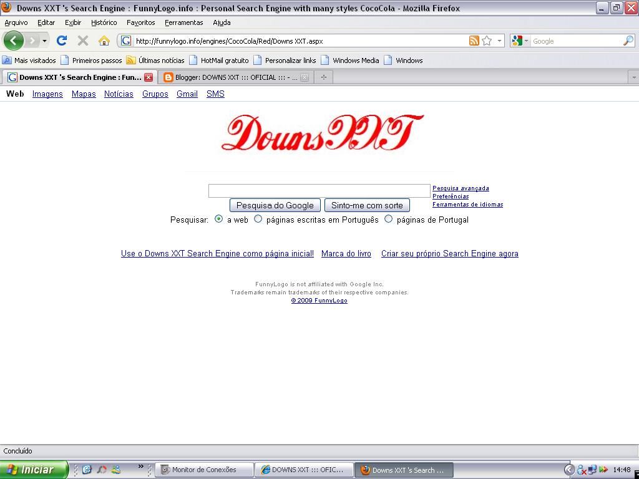The height and width of the screenshot is (479, 639).
Task: Click the taskbar clock showing 14:48
Action: pos(622,470)
